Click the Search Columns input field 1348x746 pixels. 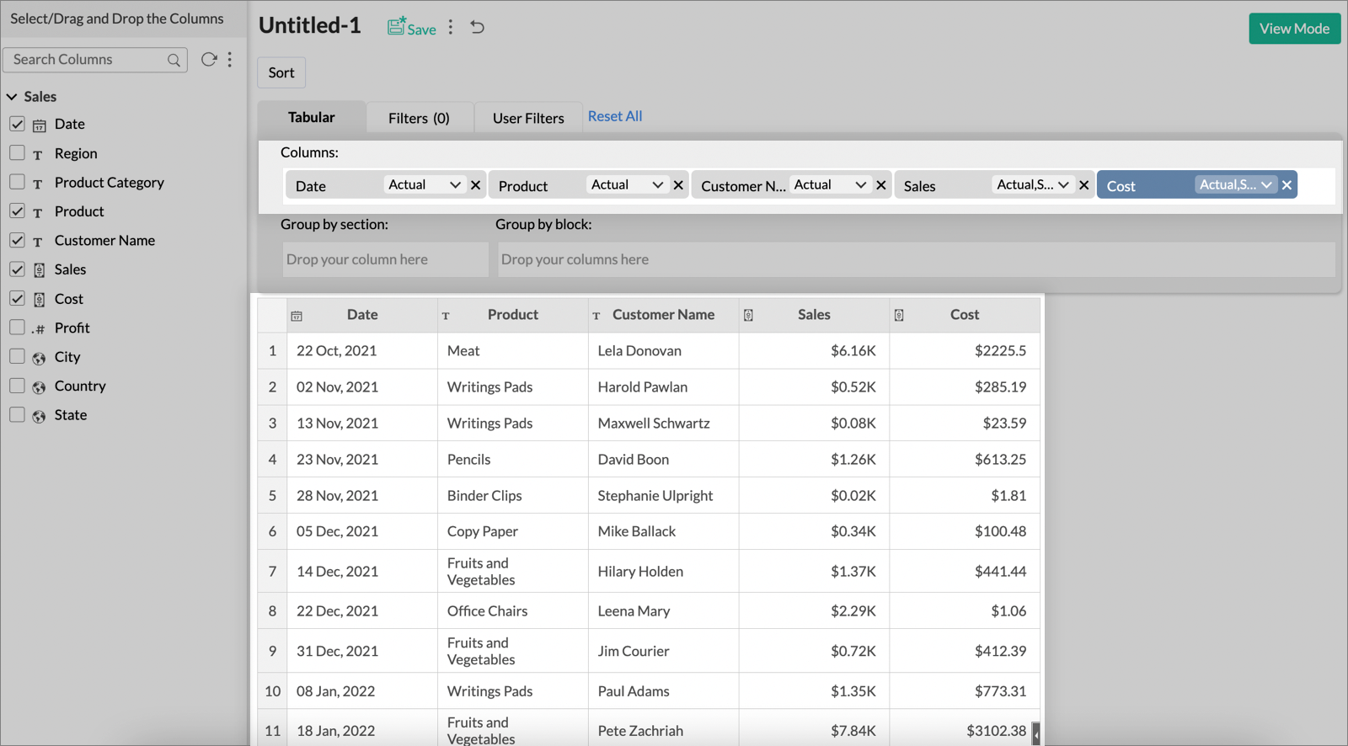pyautogui.click(x=84, y=60)
